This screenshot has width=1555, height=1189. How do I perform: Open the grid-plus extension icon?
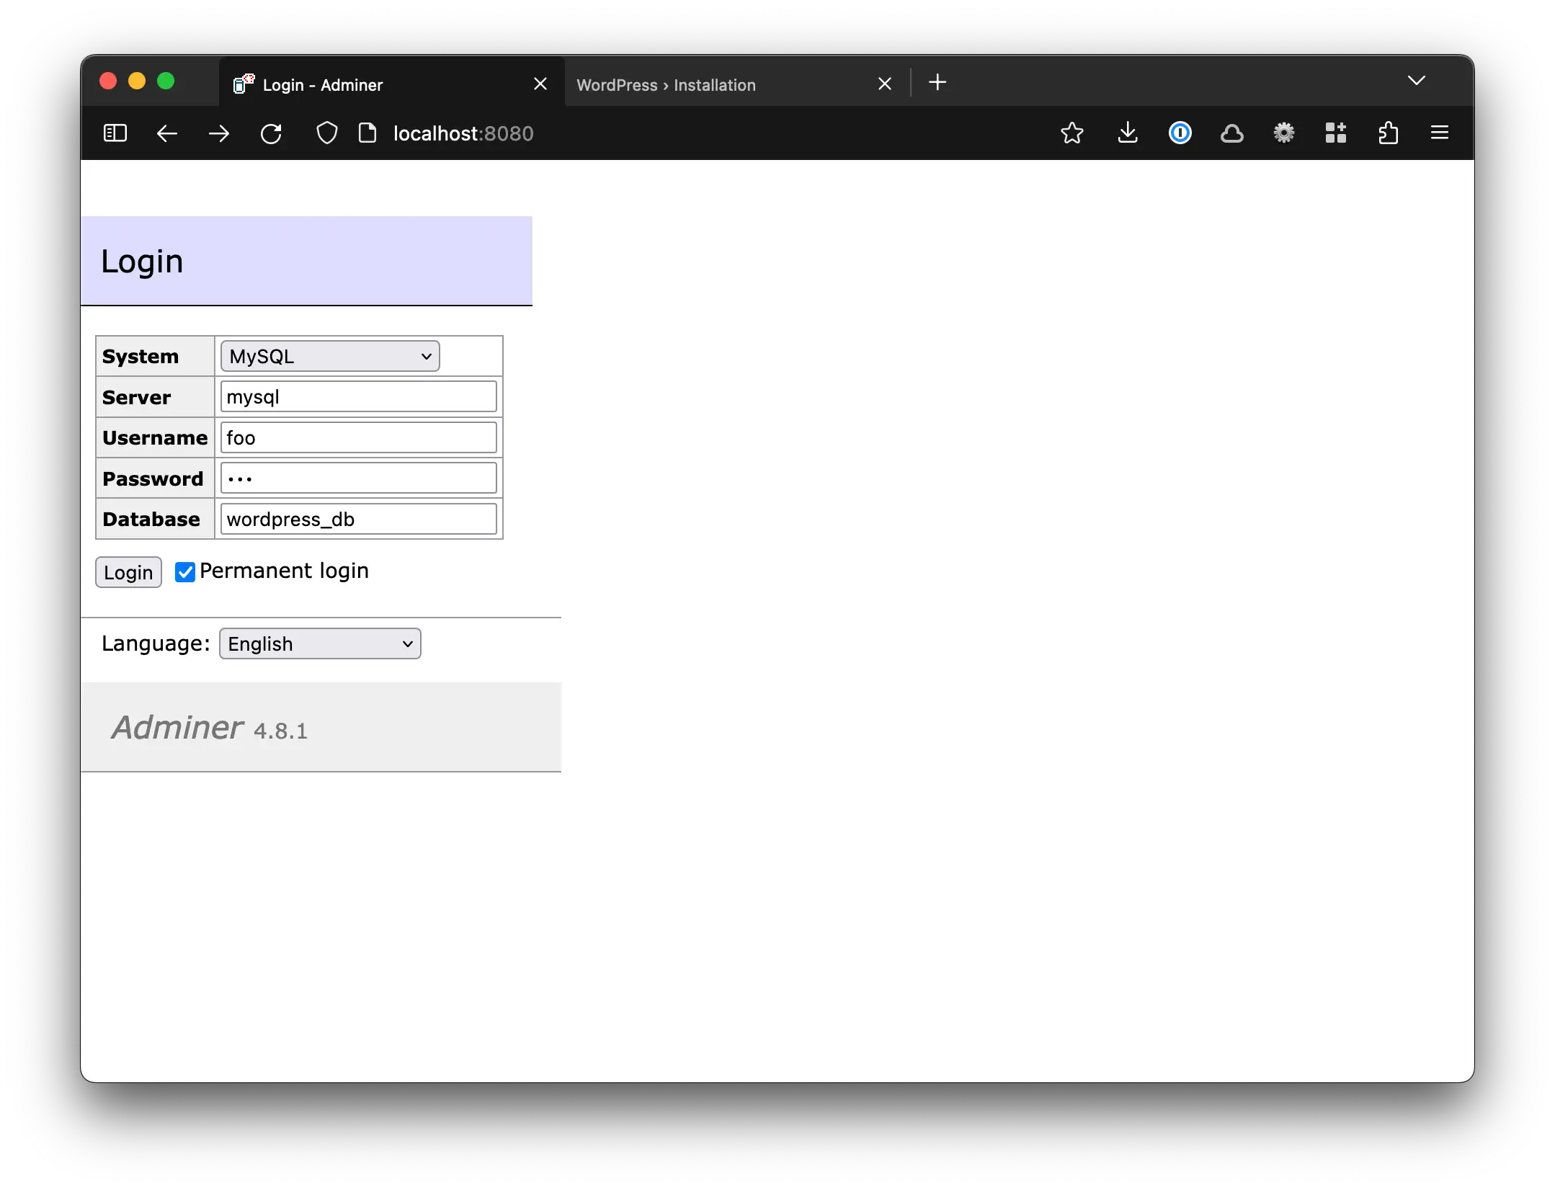tap(1336, 133)
